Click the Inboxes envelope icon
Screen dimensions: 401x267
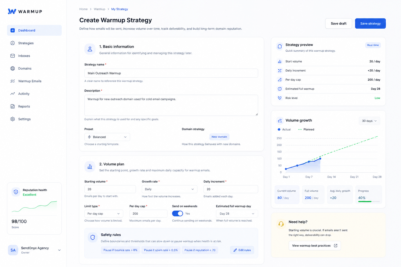point(13,56)
